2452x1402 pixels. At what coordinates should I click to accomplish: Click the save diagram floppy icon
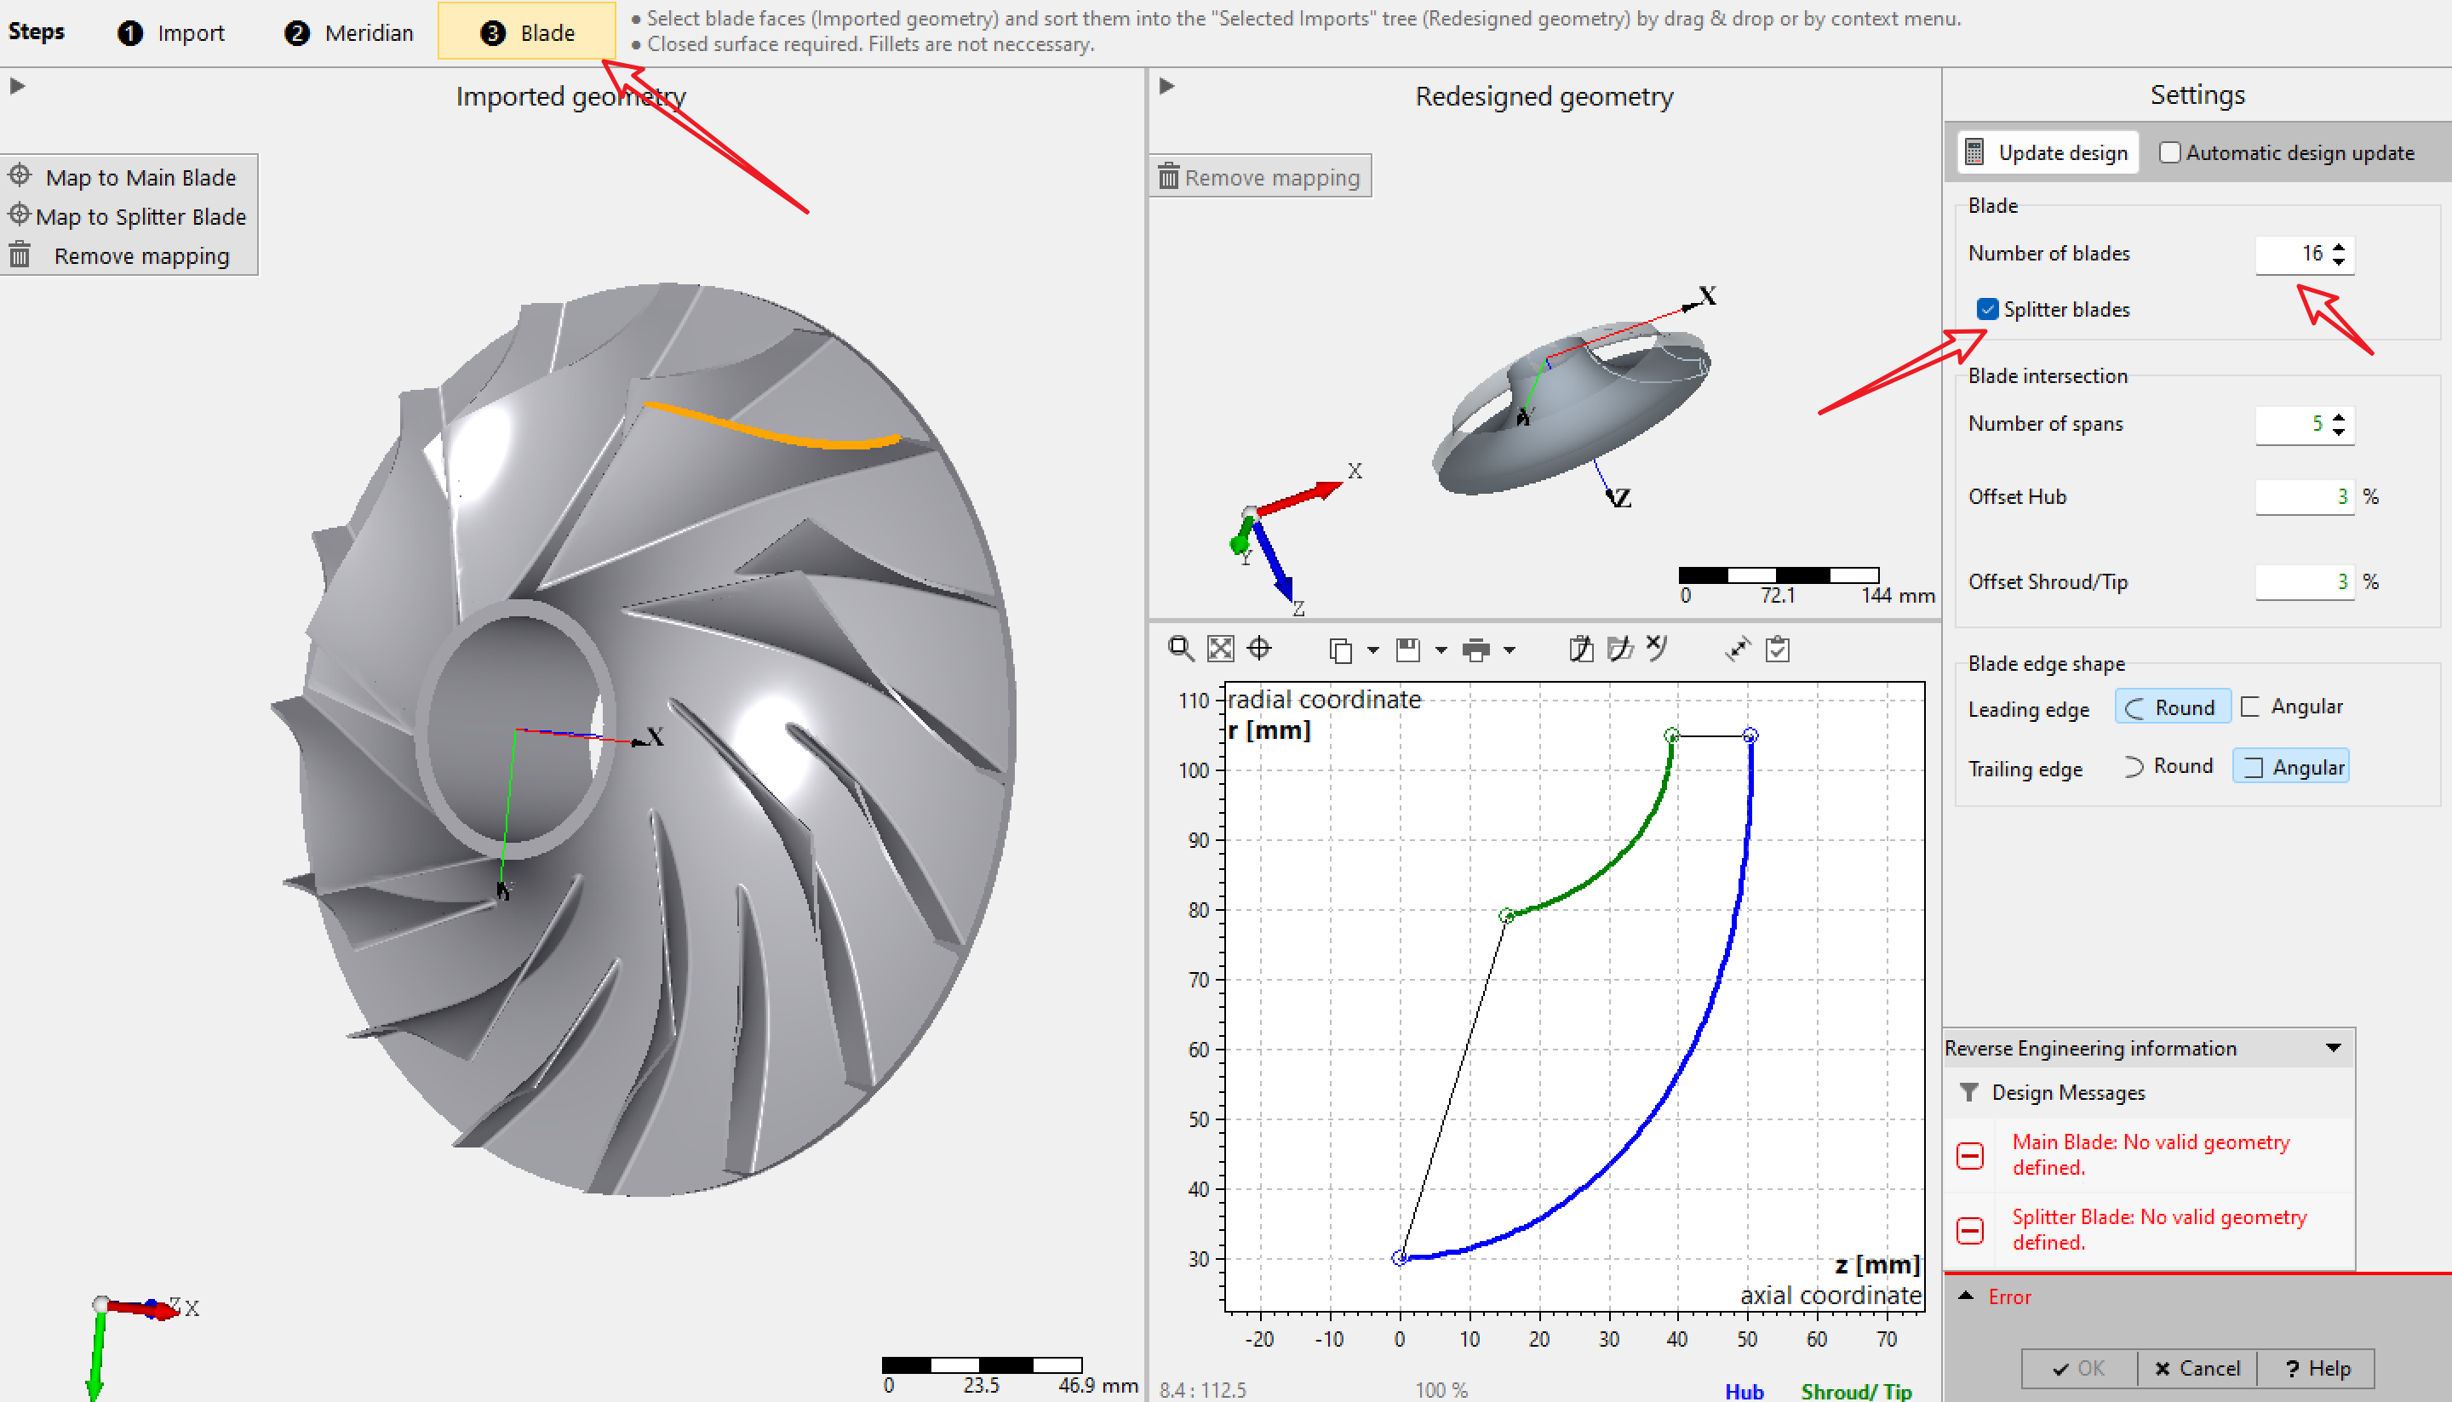click(1408, 650)
